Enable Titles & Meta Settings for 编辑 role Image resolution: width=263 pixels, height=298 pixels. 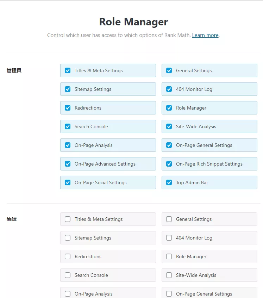point(68,219)
